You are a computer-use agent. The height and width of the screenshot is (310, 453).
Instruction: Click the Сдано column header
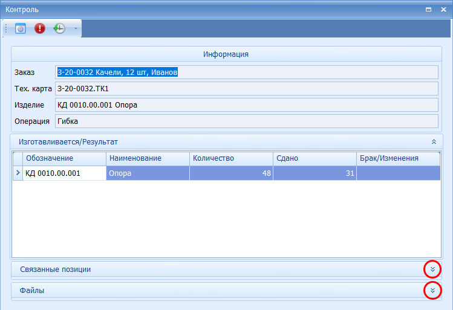point(314,158)
